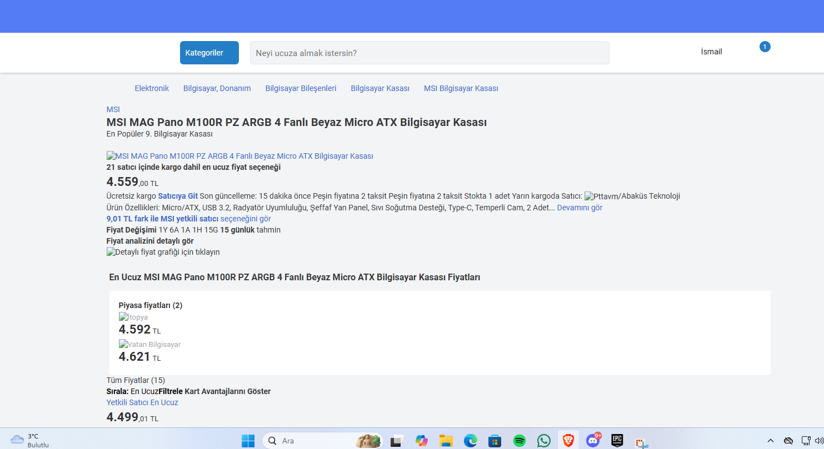Open the detailed price chart image
Image resolution: width=824 pixels, height=449 pixels.
click(163, 252)
